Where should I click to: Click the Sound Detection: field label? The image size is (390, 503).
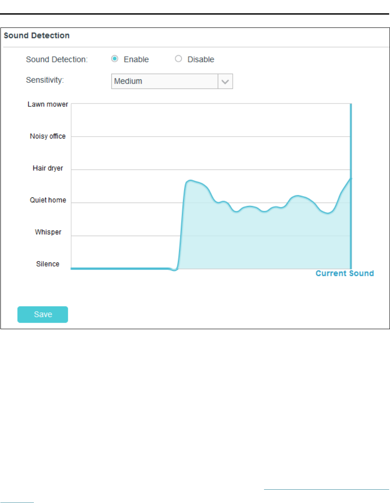coord(57,59)
